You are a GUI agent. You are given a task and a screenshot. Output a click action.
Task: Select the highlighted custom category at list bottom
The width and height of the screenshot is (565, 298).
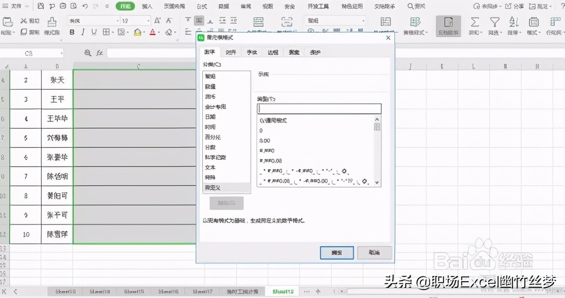click(227, 187)
